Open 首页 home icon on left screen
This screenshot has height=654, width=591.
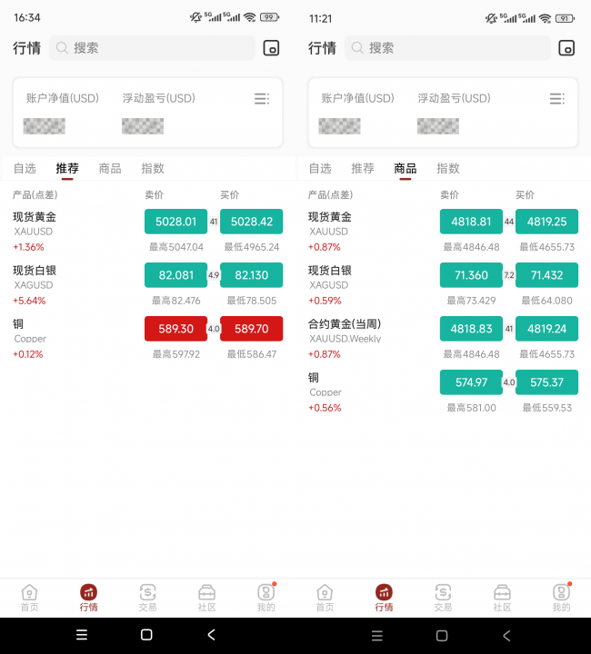[x=29, y=597]
